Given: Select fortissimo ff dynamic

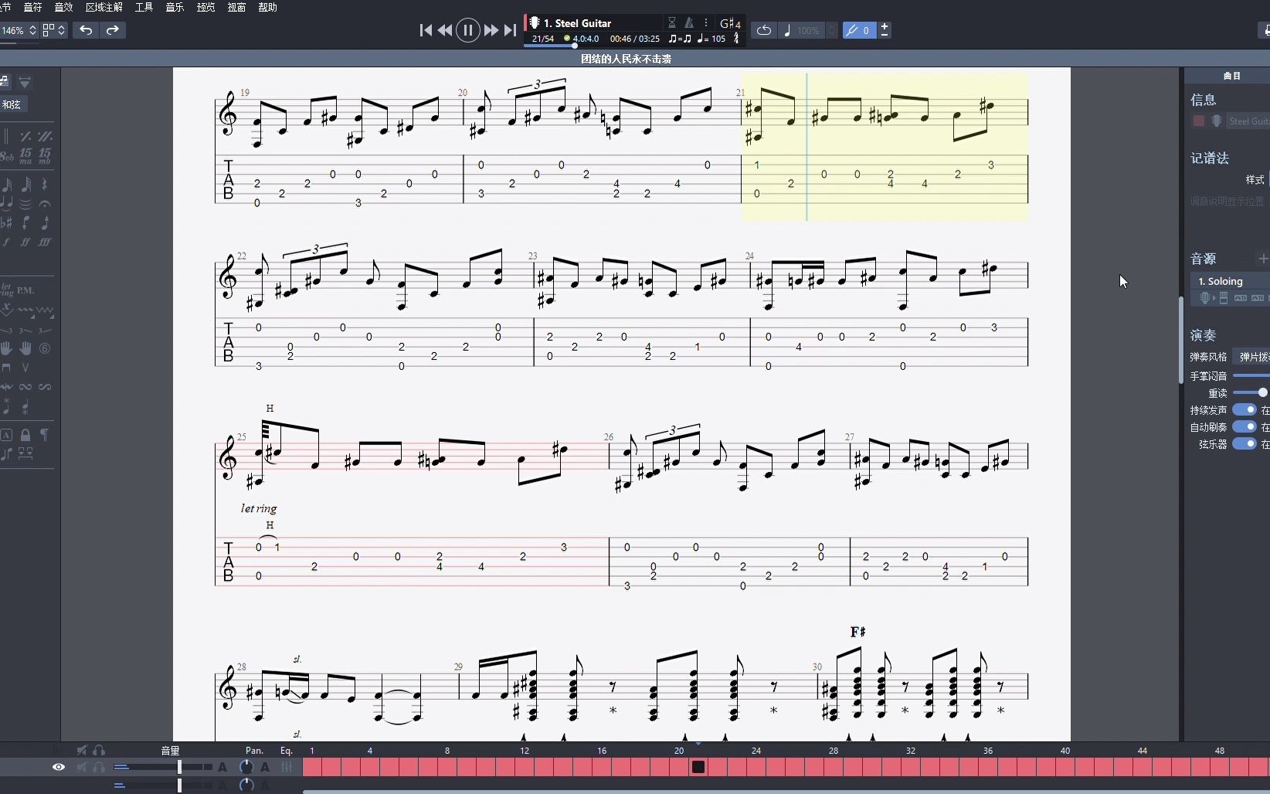Looking at the screenshot, I should click(x=25, y=243).
